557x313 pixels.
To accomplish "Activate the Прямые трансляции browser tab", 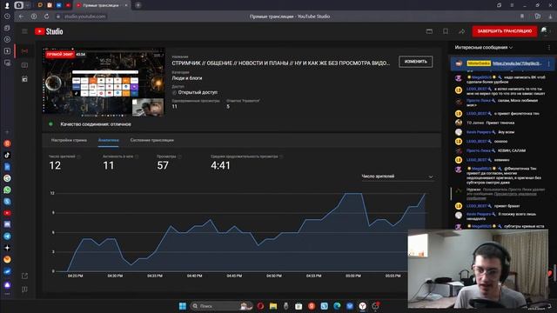I will pos(101,5).
